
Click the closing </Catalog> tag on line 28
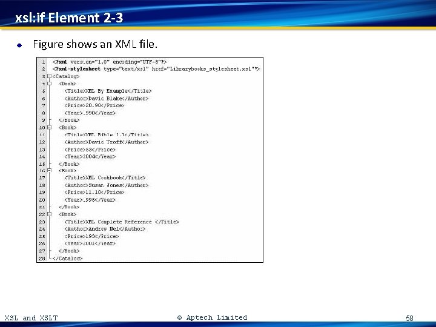pyautogui.click(x=68, y=259)
